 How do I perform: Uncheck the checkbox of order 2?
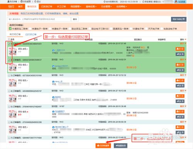[9, 60]
